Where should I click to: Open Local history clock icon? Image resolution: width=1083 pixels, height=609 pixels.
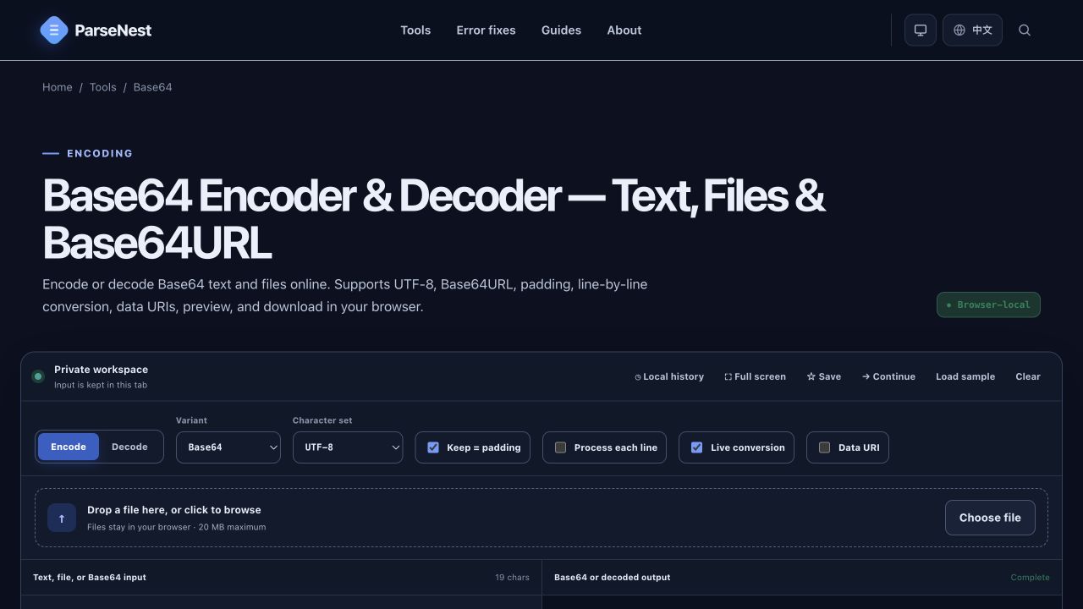click(638, 377)
